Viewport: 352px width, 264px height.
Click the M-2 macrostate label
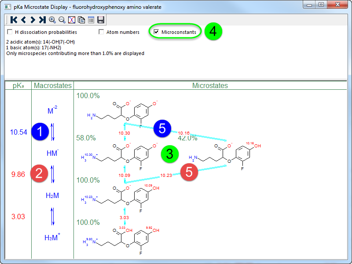tap(52, 110)
